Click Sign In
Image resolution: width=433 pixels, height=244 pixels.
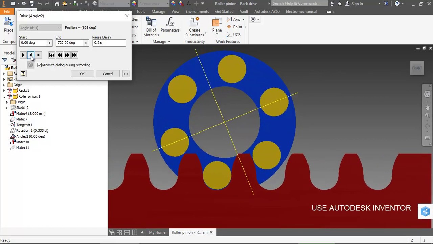357,4
